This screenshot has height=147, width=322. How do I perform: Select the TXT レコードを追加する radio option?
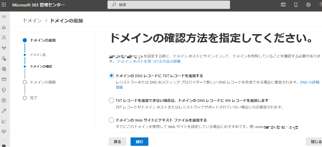pos(111,76)
